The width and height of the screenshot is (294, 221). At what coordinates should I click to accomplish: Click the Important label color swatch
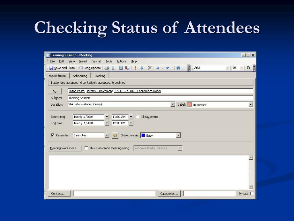point(190,105)
